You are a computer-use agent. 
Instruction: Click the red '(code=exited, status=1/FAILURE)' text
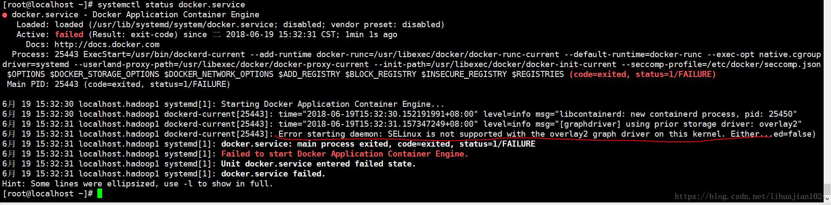click(x=642, y=74)
